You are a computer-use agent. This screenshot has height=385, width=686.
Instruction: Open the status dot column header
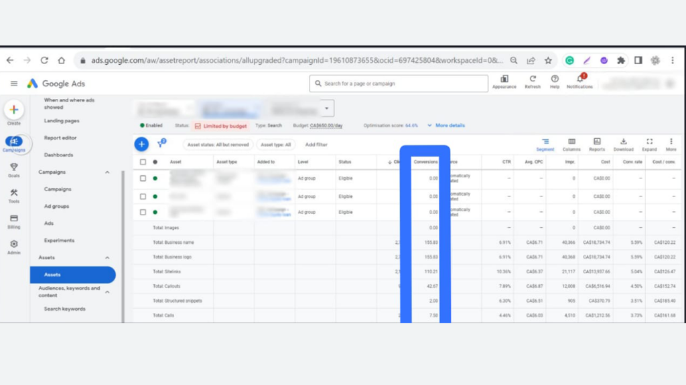pos(155,162)
